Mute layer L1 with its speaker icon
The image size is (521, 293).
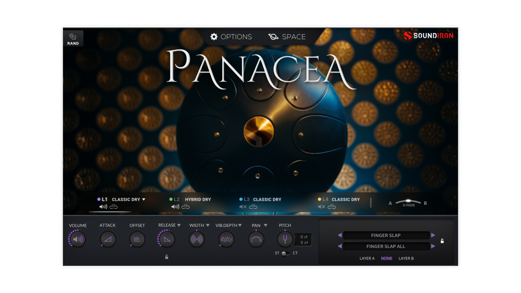pos(103,207)
